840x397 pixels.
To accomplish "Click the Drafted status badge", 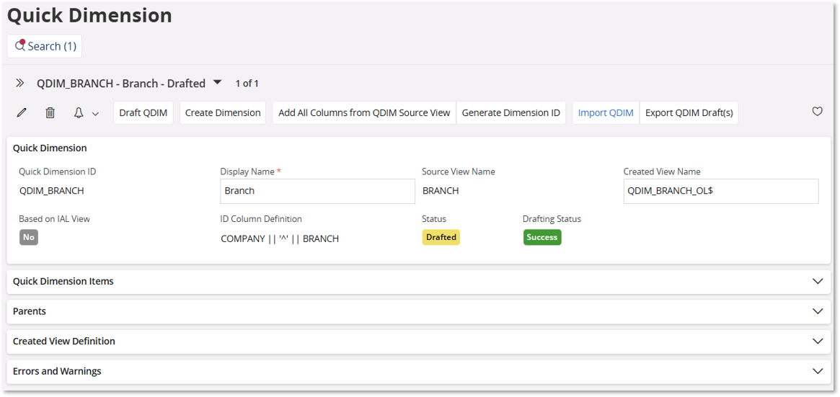I will pos(441,237).
